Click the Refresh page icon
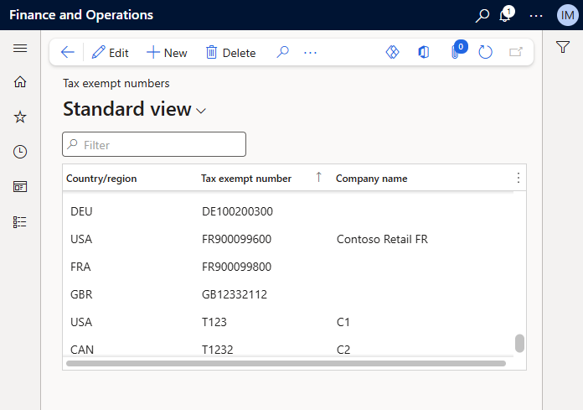The image size is (583, 410). (x=486, y=52)
